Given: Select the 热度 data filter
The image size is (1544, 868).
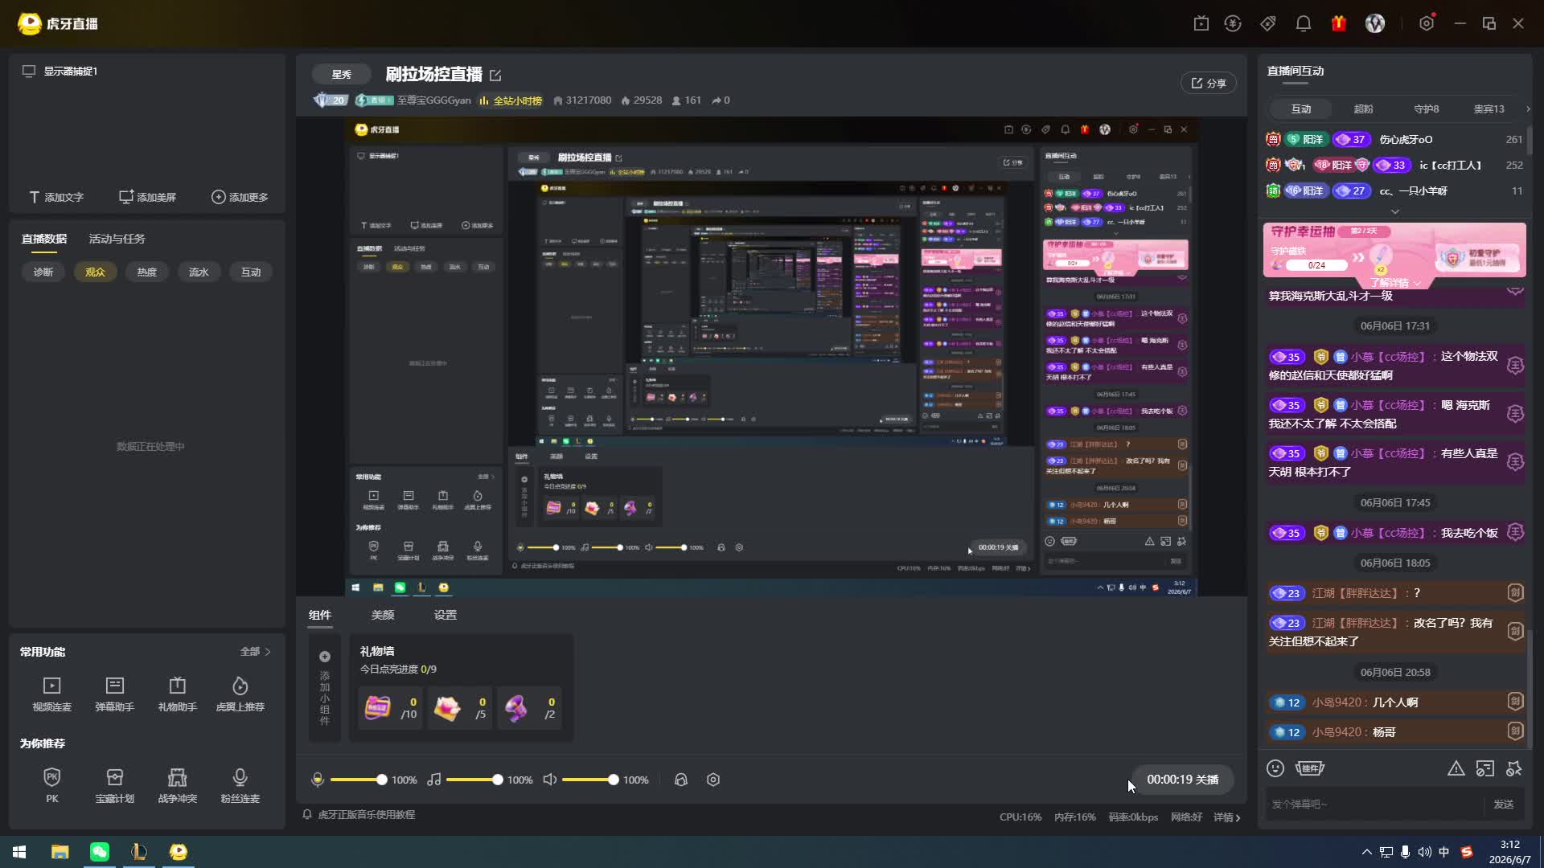Looking at the screenshot, I should coord(146,272).
